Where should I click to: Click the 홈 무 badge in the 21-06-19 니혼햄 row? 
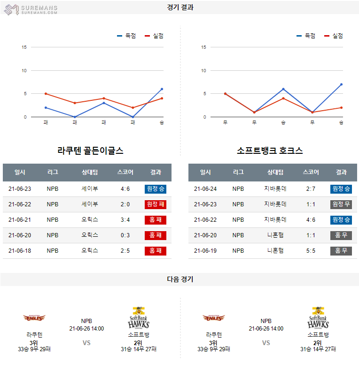click(x=341, y=251)
